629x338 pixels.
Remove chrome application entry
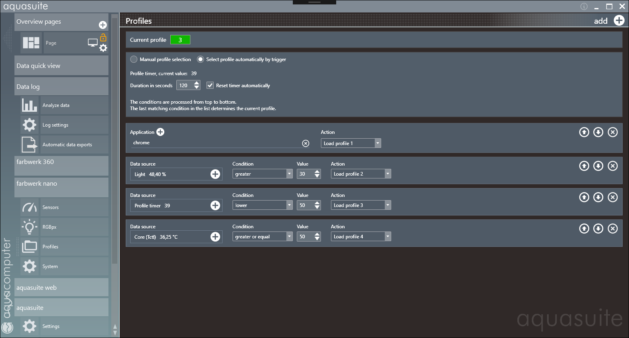[306, 143]
